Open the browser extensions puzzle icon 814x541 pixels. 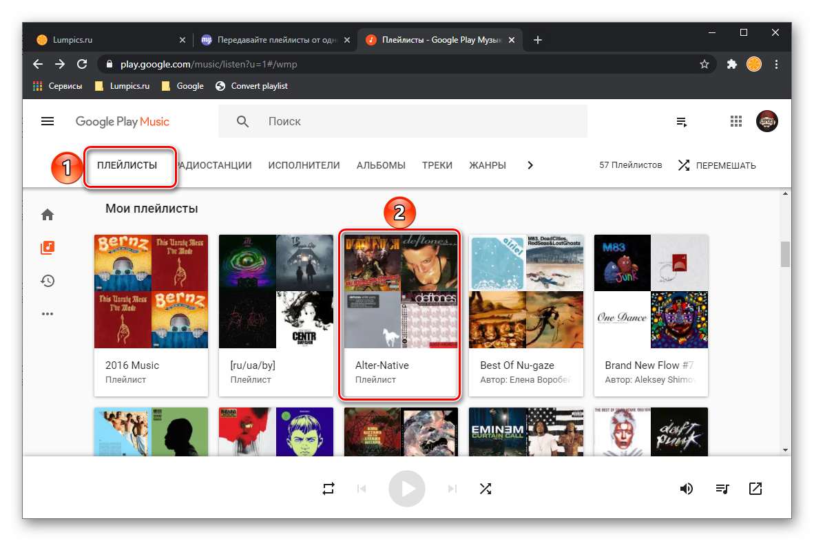(x=731, y=64)
